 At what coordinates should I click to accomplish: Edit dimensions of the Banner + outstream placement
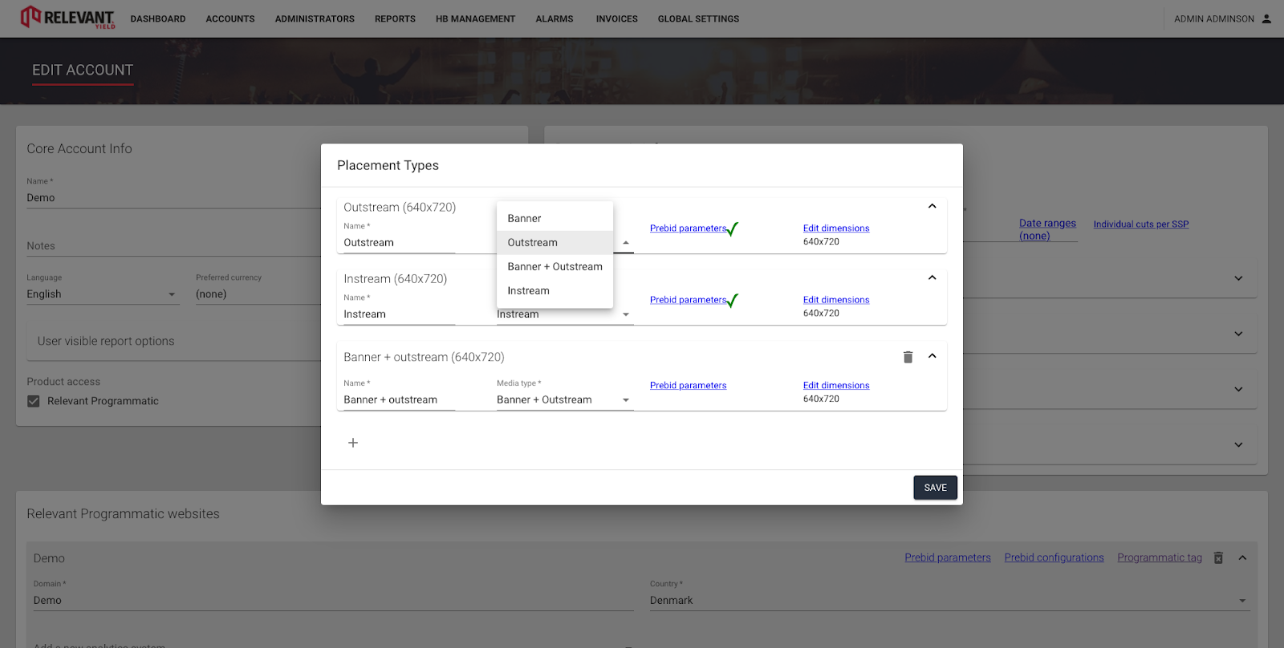[836, 386]
